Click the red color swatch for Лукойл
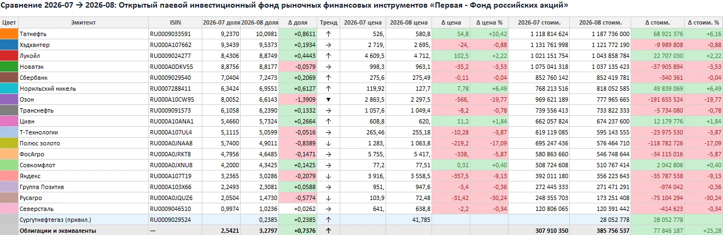Screen dimensions: 723x235 pos(9,55)
